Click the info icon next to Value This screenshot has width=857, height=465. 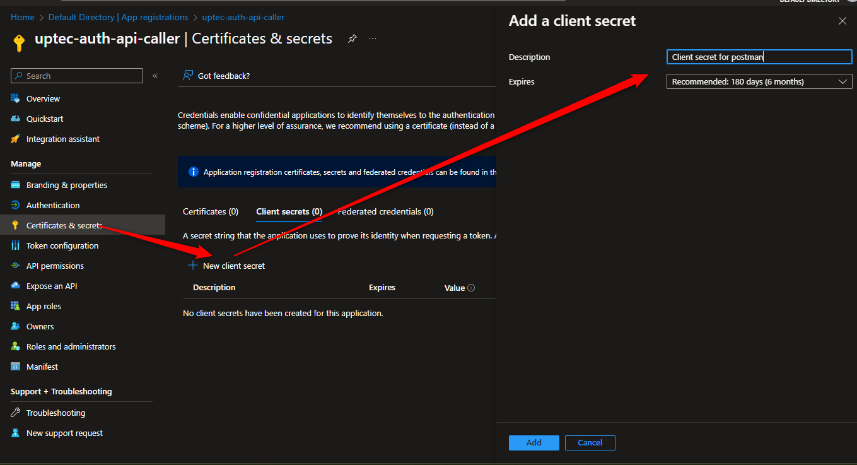pyautogui.click(x=471, y=288)
